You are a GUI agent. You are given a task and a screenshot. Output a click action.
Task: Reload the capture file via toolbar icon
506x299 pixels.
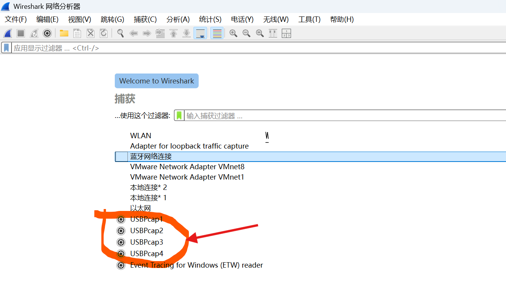coord(104,33)
